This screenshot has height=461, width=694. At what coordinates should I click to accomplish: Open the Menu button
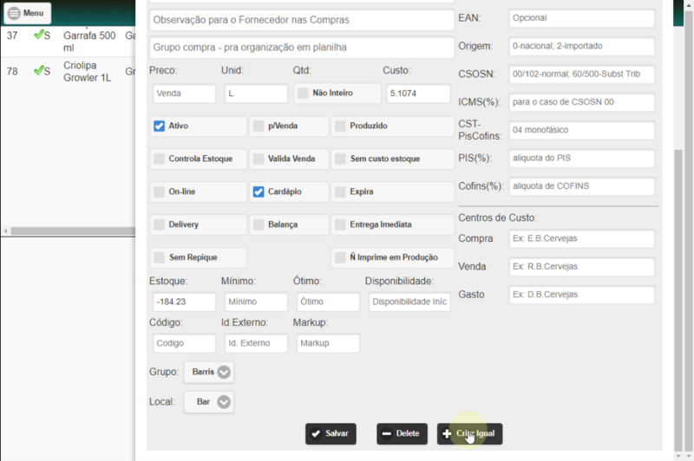27,13
